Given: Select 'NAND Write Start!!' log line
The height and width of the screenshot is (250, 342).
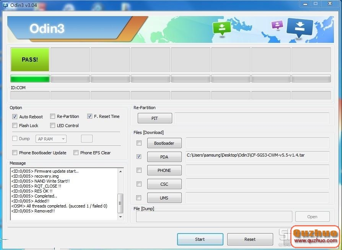Looking at the screenshot, I should 41,181.
